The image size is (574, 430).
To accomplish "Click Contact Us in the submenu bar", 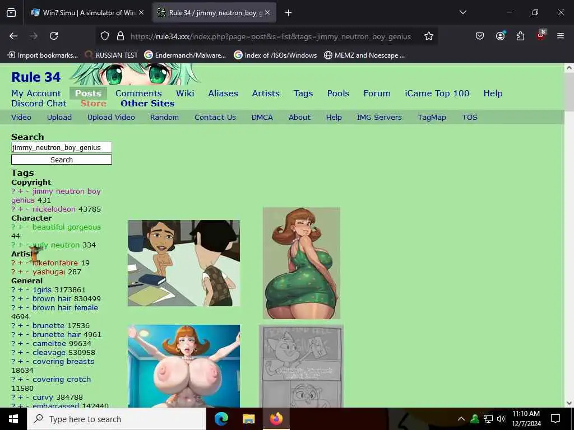I will (x=215, y=118).
